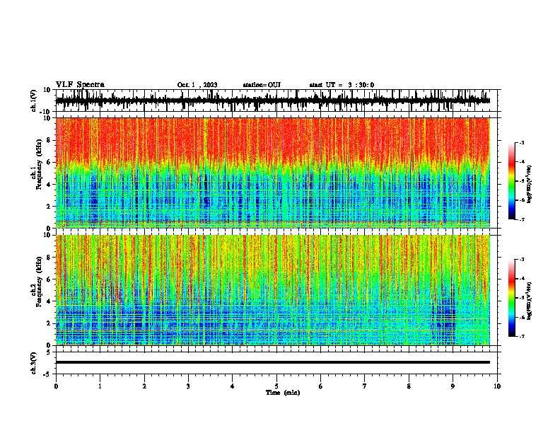The width and height of the screenshot is (560, 433).
Task: Click the 5 minute tick label on time axis
Action: pyautogui.click(x=276, y=386)
